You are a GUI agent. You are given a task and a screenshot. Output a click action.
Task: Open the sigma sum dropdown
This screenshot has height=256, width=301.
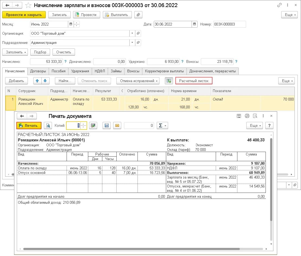162,126
